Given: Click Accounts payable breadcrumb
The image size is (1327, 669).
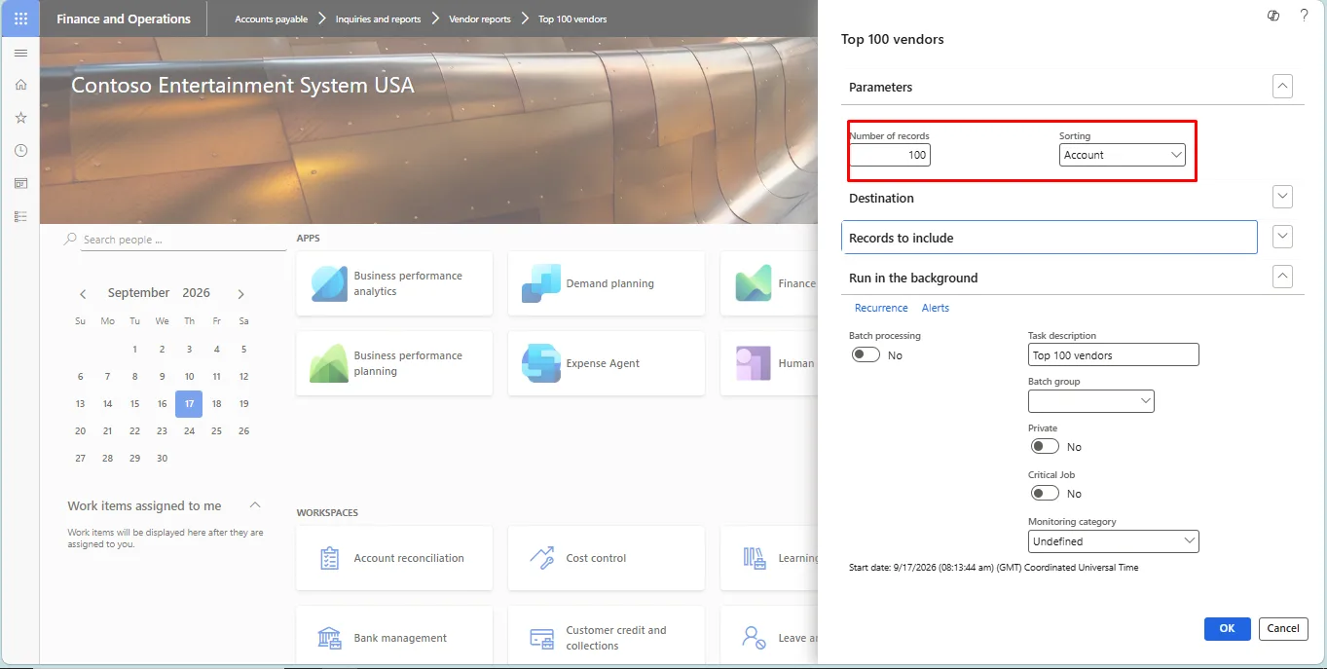Looking at the screenshot, I should (x=272, y=19).
